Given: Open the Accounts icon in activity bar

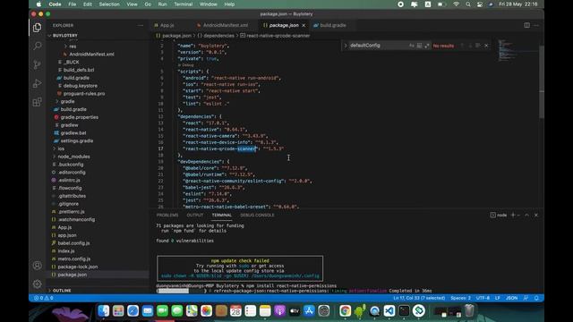Looking at the screenshot, I should tap(37, 266).
